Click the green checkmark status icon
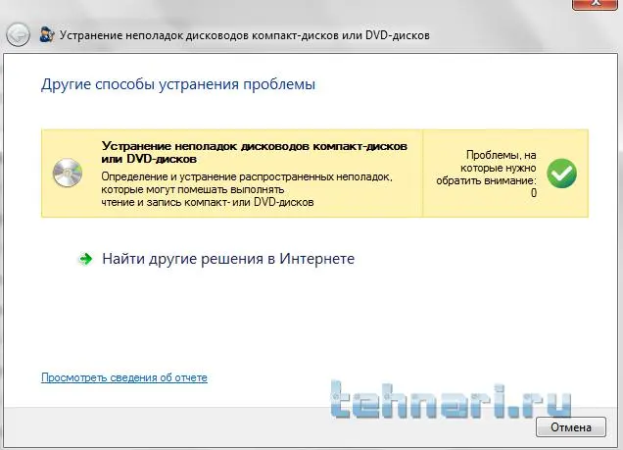623x450 pixels. coord(561,174)
